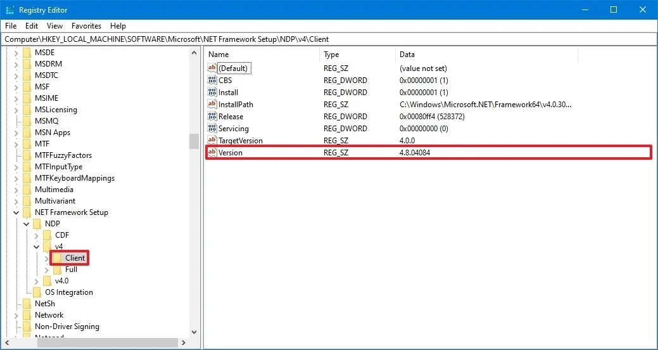Expand the MSDE key
The width and height of the screenshot is (658, 350).
pyautogui.click(x=16, y=53)
